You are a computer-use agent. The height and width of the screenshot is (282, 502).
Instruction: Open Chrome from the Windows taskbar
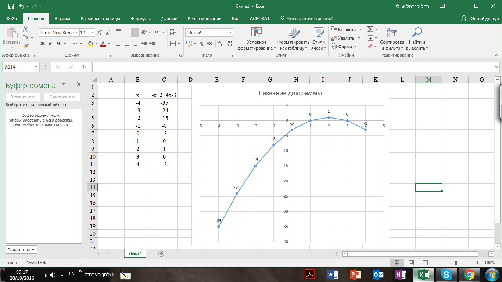point(469,274)
